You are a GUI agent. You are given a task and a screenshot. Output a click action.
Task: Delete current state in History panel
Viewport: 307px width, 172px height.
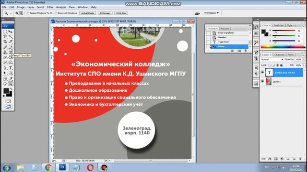tap(246, 51)
